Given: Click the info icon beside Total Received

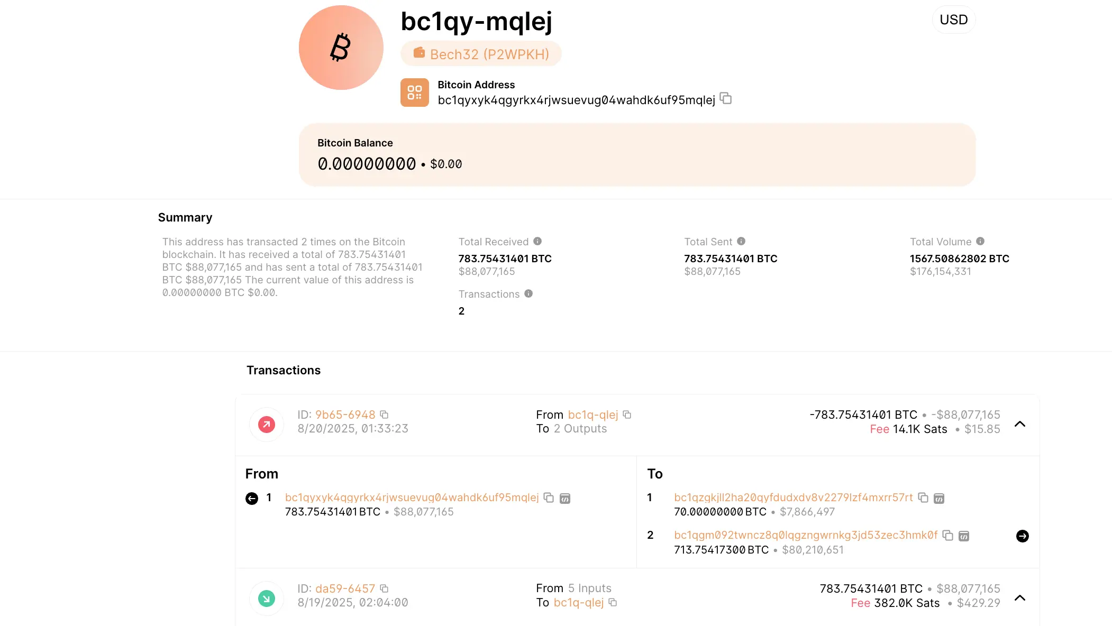Looking at the screenshot, I should pos(537,242).
